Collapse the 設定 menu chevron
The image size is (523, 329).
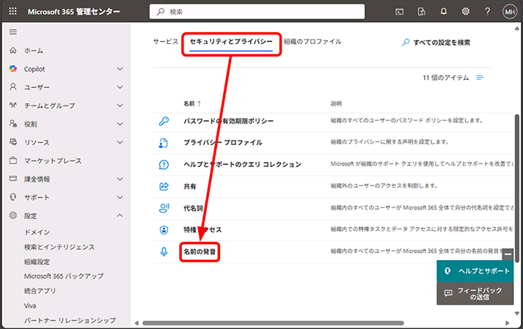(x=120, y=215)
